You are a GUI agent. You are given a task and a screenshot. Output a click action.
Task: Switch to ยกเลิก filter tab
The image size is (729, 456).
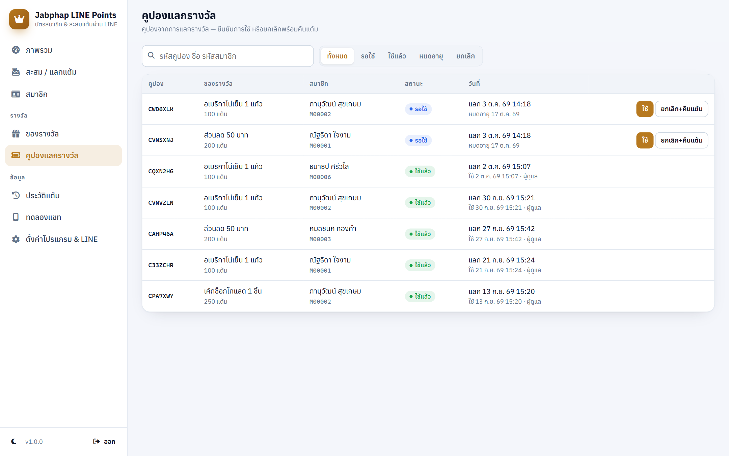tap(465, 56)
